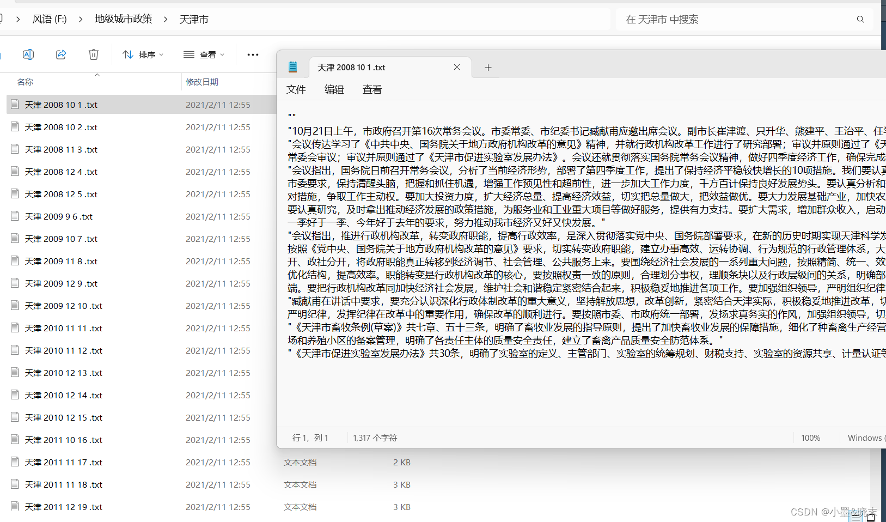Click file icon of 天津 2008 12 5 .txt
The width and height of the screenshot is (886, 522).
(15, 193)
